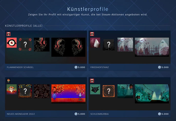Click the artist badge icon above Schleimburbia items
The height and width of the screenshot is (121, 176).
point(92,80)
